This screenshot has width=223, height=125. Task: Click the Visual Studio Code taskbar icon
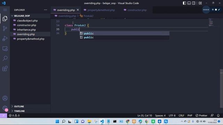coord(102,122)
